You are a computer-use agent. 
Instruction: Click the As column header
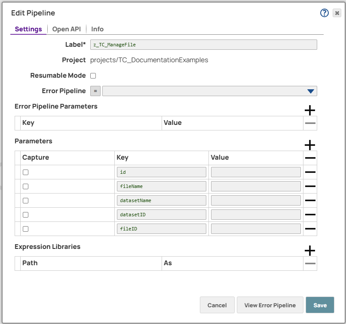click(x=168, y=263)
